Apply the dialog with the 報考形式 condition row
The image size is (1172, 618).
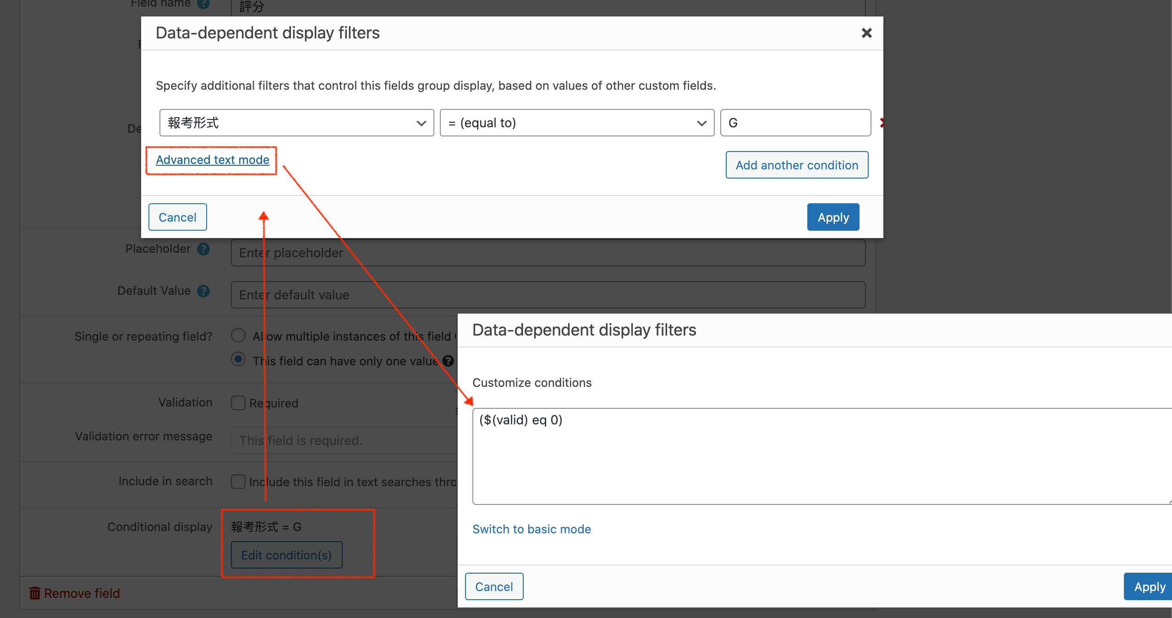click(x=833, y=217)
